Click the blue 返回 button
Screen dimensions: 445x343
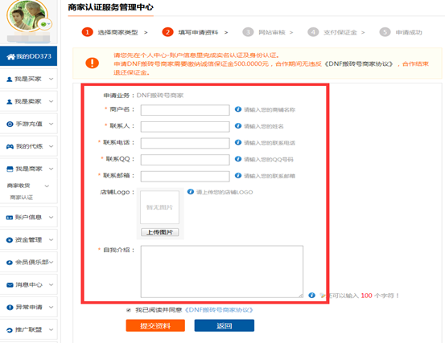(x=225, y=325)
